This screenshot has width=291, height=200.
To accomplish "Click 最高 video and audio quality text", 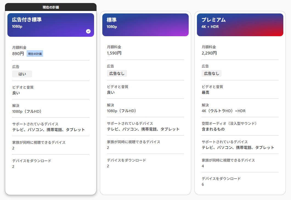I will point(205,92).
